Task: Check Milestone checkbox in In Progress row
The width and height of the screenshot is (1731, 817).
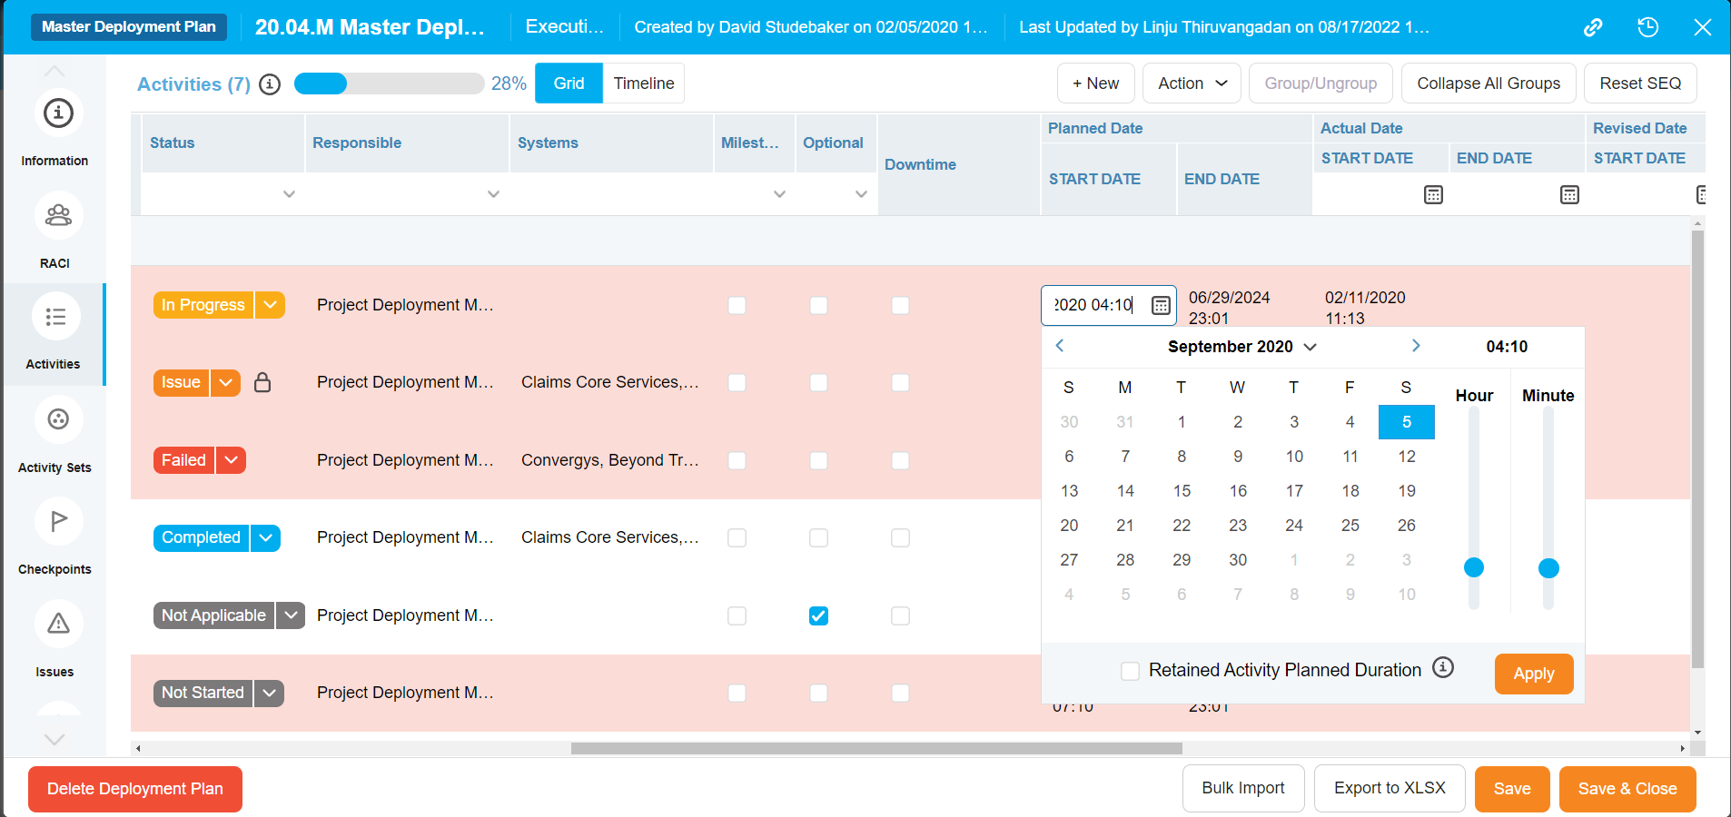Action: [737, 305]
